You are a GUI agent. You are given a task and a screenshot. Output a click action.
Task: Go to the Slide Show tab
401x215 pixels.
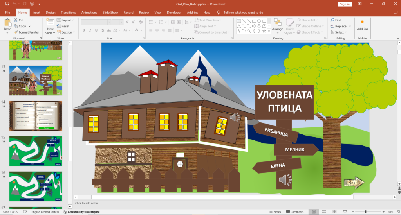pyautogui.click(x=110, y=12)
